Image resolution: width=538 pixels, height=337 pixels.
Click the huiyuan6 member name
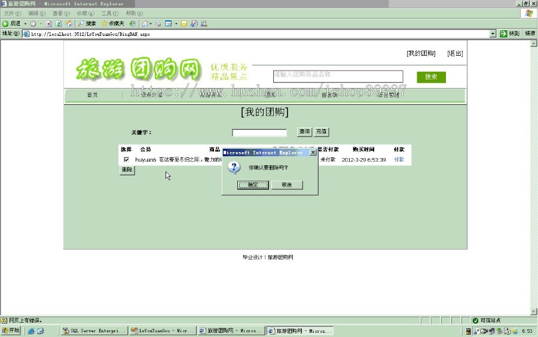pyautogui.click(x=145, y=160)
